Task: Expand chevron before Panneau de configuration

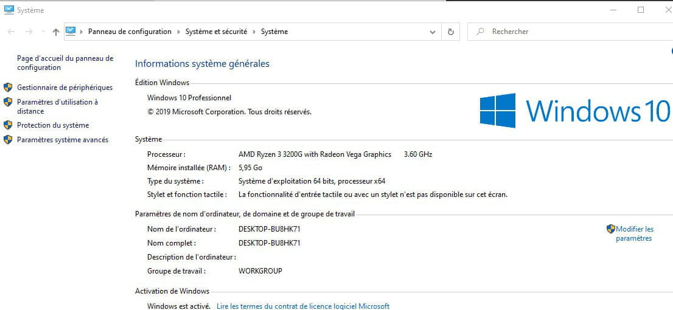Action: click(81, 32)
